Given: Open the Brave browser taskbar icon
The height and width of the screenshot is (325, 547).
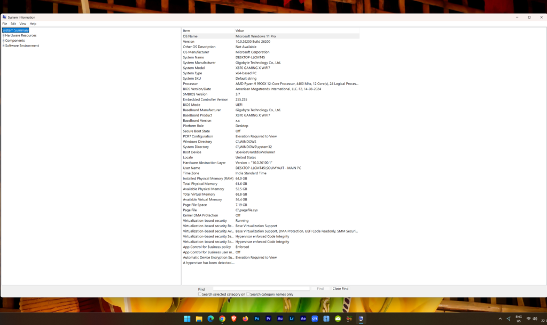Looking at the screenshot, I should pyautogui.click(x=234, y=319).
